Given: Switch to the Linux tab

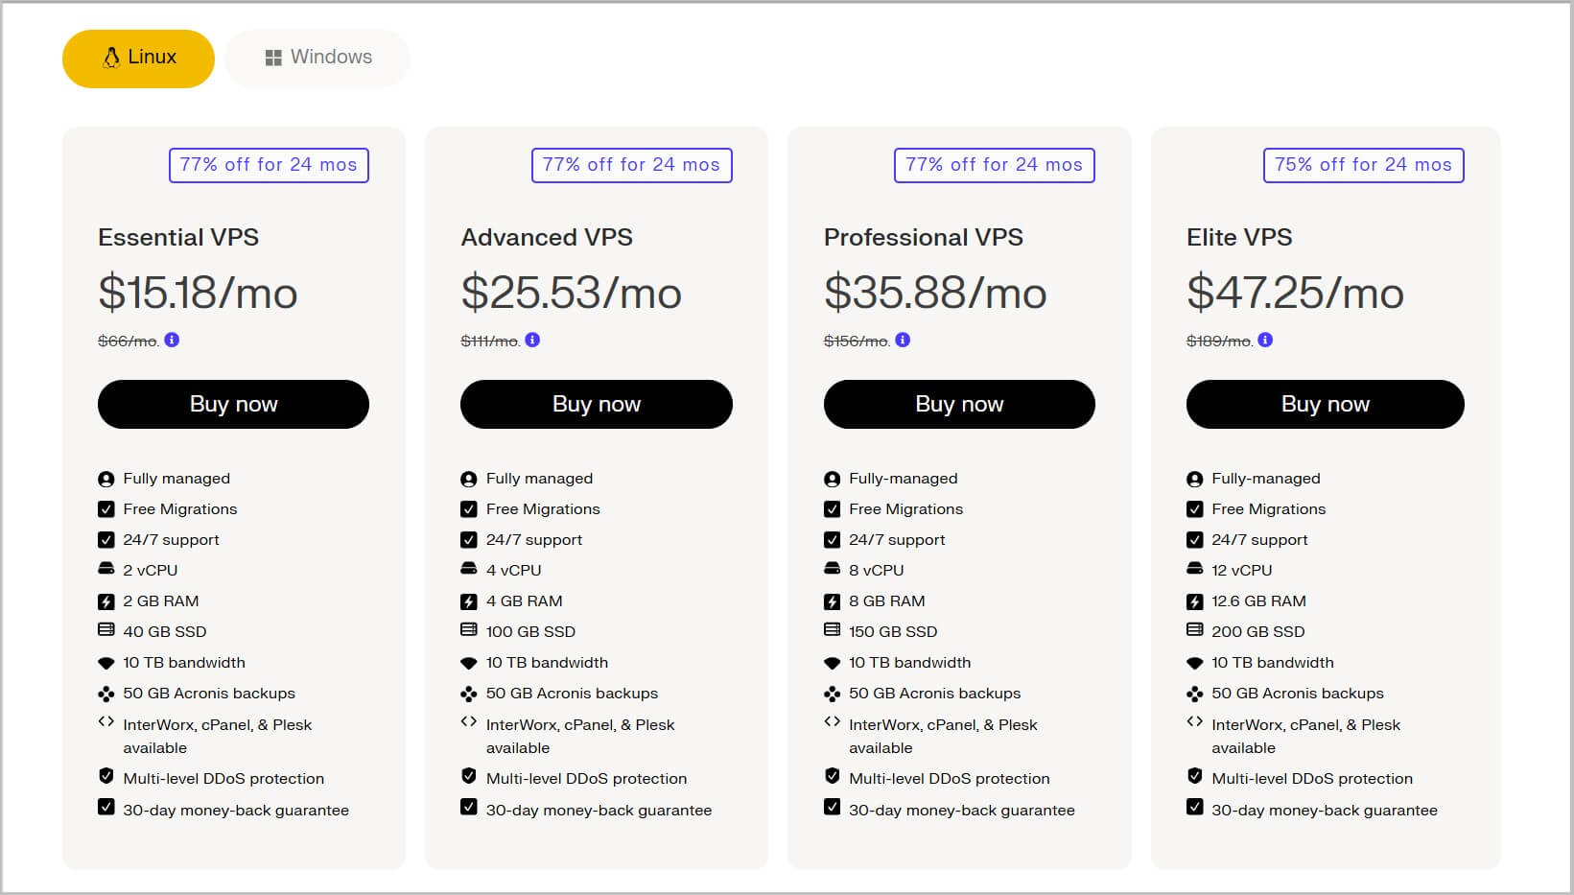Looking at the screenshot, I should pos(139,59).
